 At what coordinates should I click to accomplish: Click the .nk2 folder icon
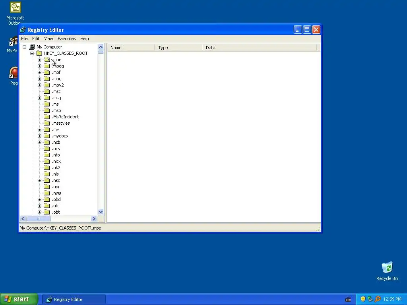point(47,168)
